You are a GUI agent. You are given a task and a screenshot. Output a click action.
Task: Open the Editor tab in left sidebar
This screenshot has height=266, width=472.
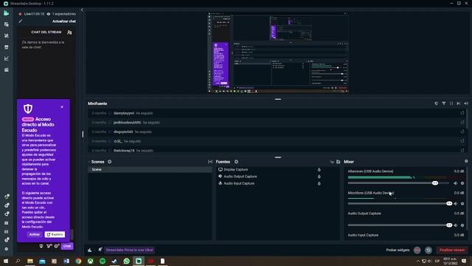[x=7, y=13]
